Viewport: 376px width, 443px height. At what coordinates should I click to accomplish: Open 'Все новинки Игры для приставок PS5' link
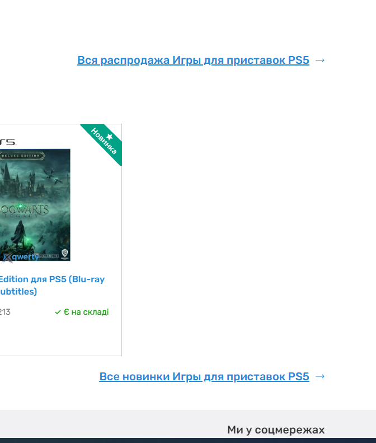(204, 376)
